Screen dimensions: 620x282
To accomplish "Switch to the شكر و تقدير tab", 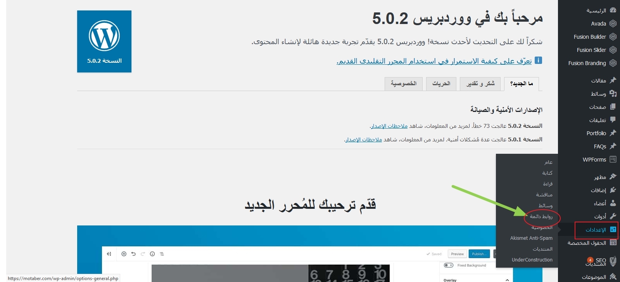I will click(x=480, y=84).
